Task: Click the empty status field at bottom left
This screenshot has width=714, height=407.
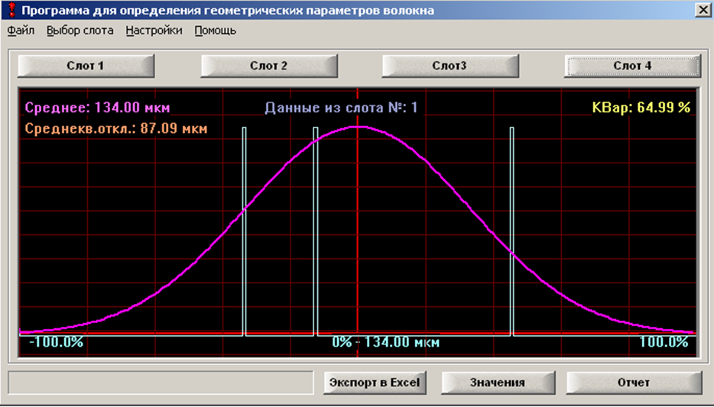Action: 161,383
